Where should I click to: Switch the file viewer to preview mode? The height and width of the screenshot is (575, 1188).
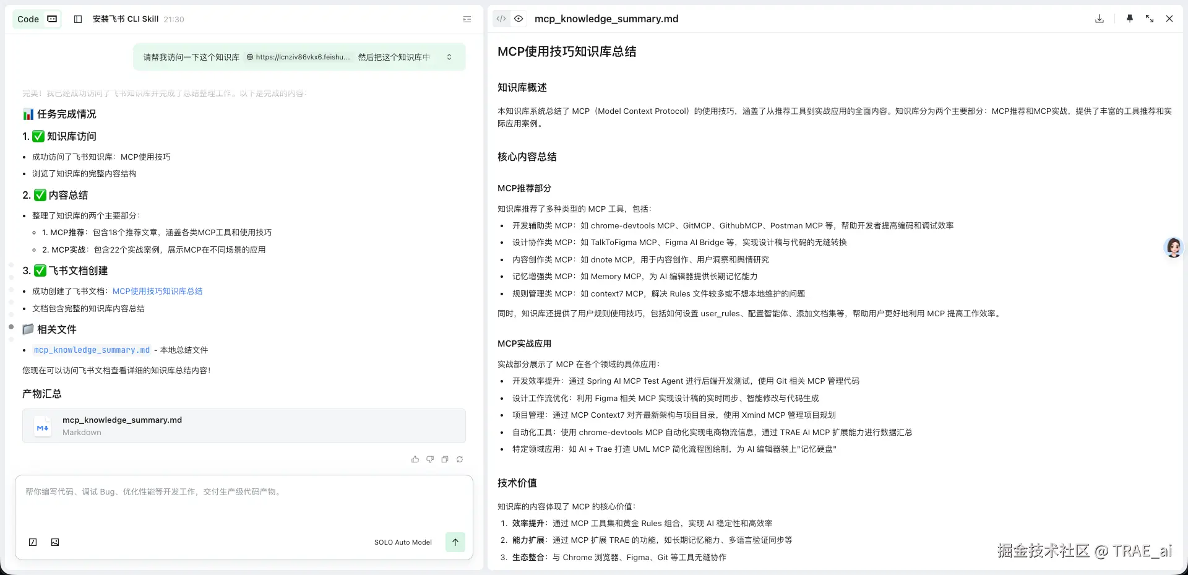coord(519,19)
